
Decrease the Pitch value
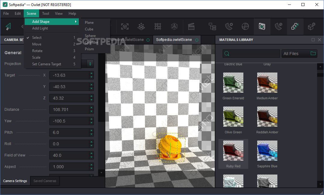point(91,135)
